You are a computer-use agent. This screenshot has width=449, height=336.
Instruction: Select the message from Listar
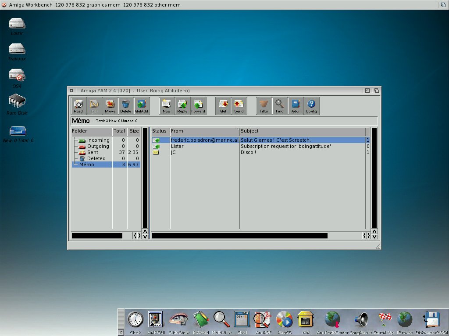[x=260, y=146]
